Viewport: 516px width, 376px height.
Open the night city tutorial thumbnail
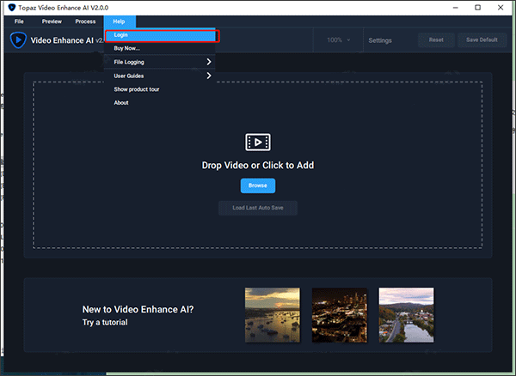340,315
